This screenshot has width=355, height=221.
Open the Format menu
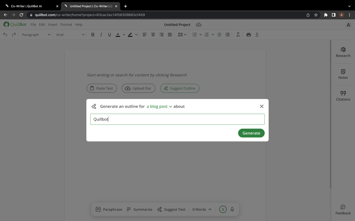[x=66, y=25]
